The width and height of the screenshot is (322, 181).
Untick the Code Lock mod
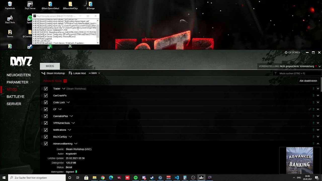46,102
